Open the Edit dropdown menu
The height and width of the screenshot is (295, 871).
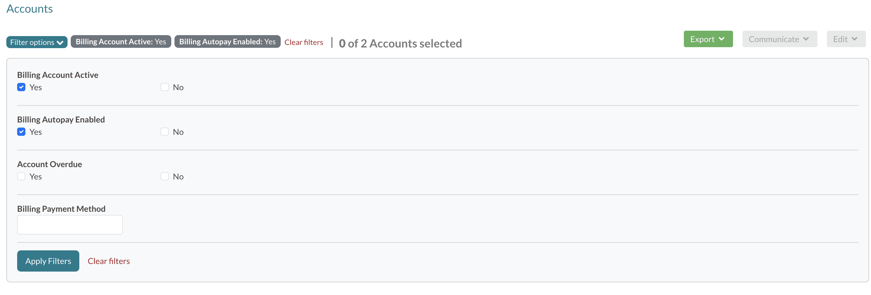tap(846, 39)
